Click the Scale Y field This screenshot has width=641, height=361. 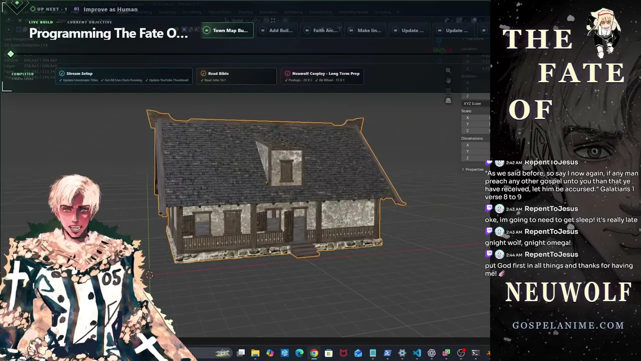pos(476,124)
